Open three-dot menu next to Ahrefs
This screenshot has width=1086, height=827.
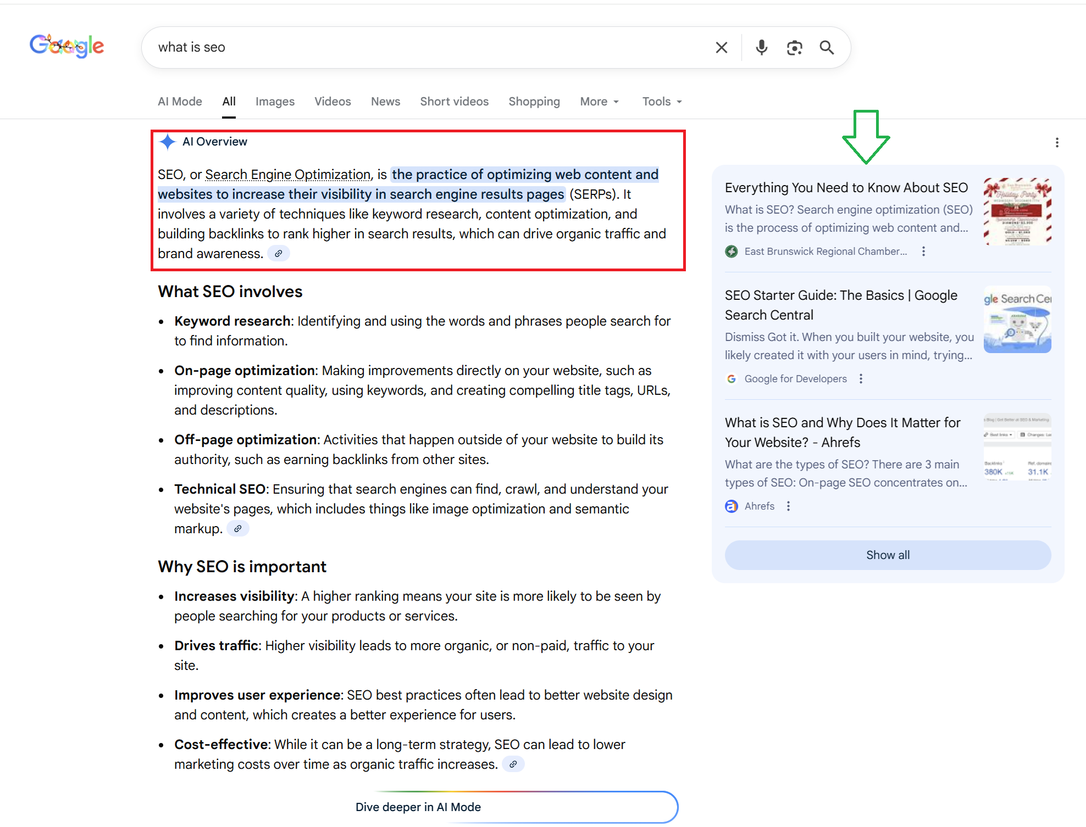[x=788, y=506]
